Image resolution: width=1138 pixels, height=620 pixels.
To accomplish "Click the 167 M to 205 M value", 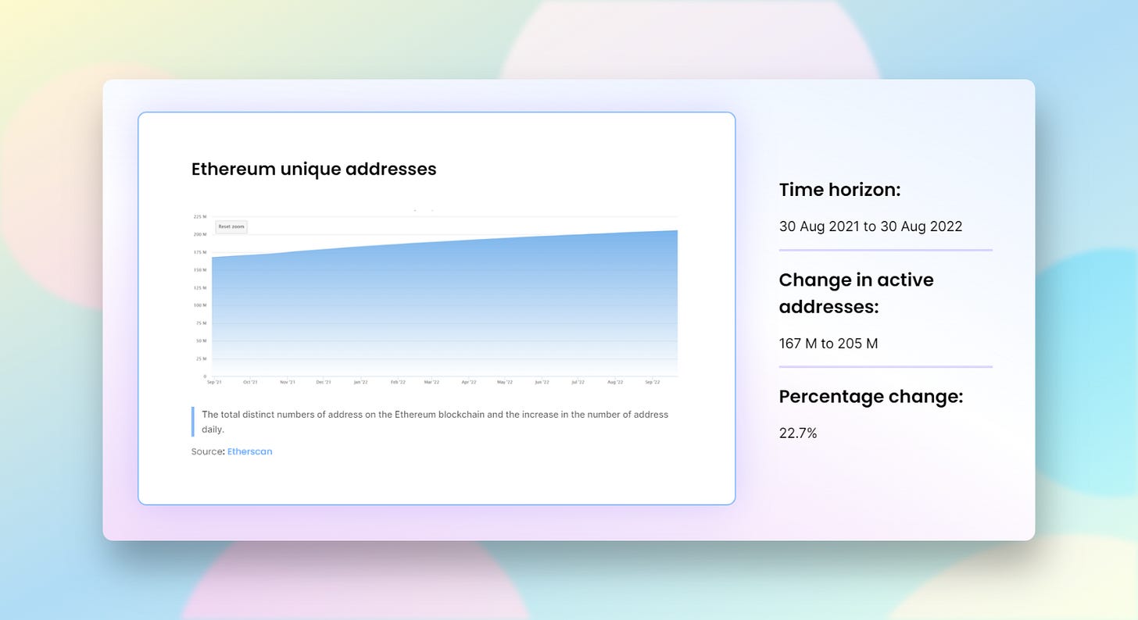I will pyautogui.click(x=828, y=343).
